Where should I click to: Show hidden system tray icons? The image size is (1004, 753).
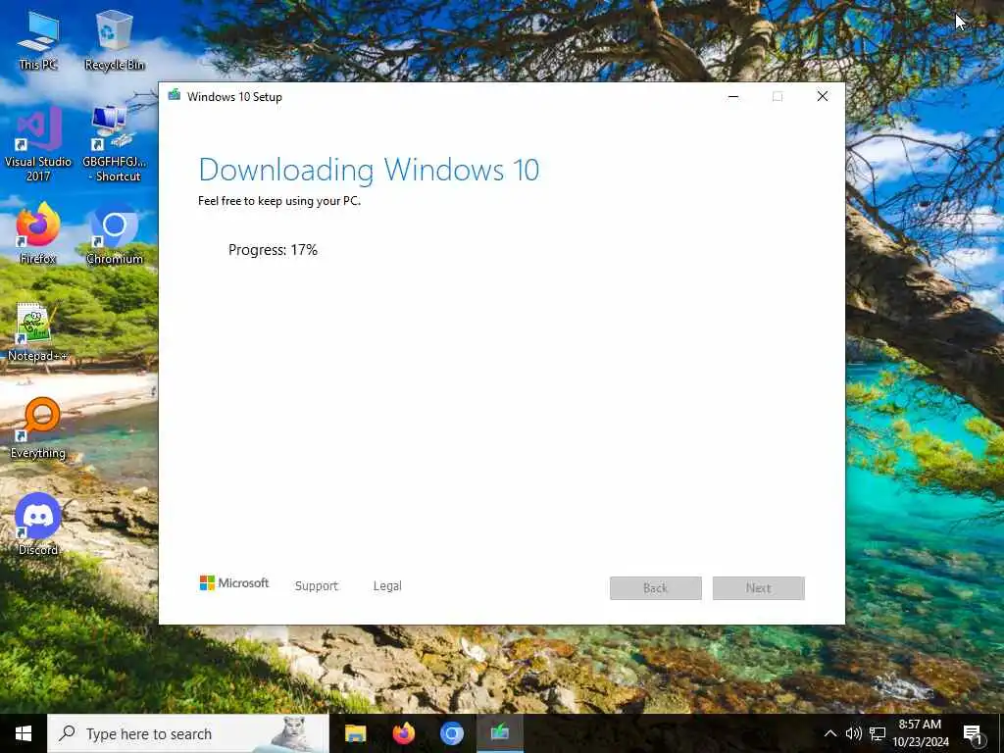tap(829, 733)
